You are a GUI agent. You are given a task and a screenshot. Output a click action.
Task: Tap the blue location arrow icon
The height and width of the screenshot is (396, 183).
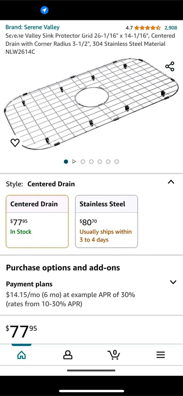(x=44, y=10)
